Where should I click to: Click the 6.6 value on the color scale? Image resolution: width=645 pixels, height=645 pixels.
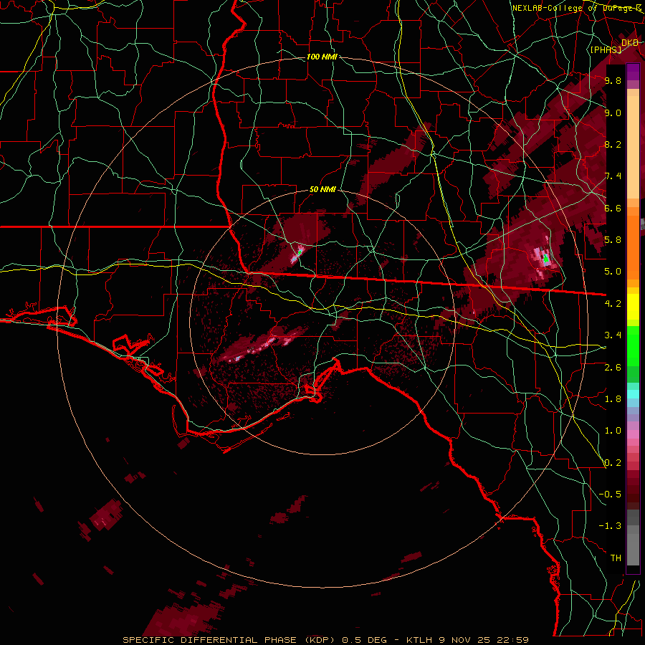pyautogui.click(x=613, y=208)
